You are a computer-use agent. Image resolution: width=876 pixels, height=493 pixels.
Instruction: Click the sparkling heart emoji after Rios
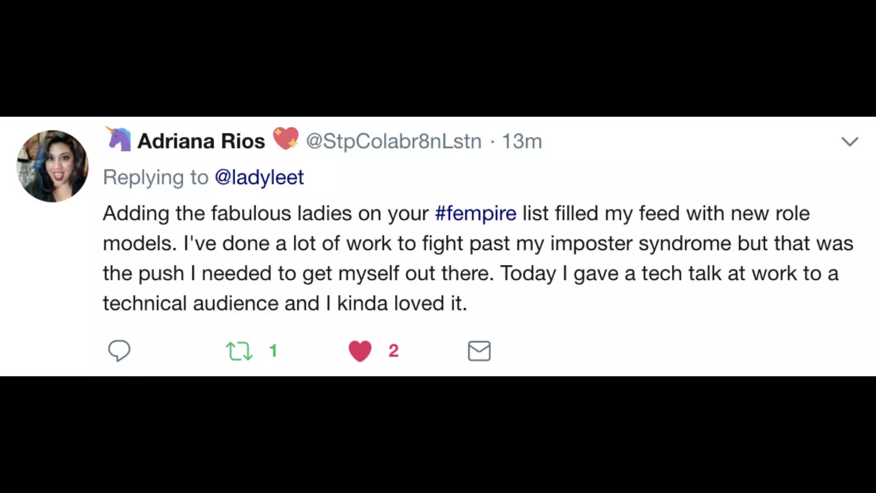pyautogui.click(x=286, y=138)
